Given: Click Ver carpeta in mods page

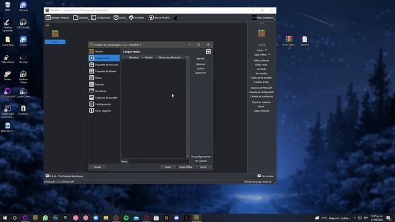Looking at the screenshot, I should coord(201,161).
